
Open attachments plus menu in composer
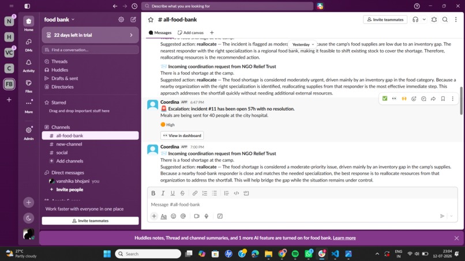pos(154,216)
